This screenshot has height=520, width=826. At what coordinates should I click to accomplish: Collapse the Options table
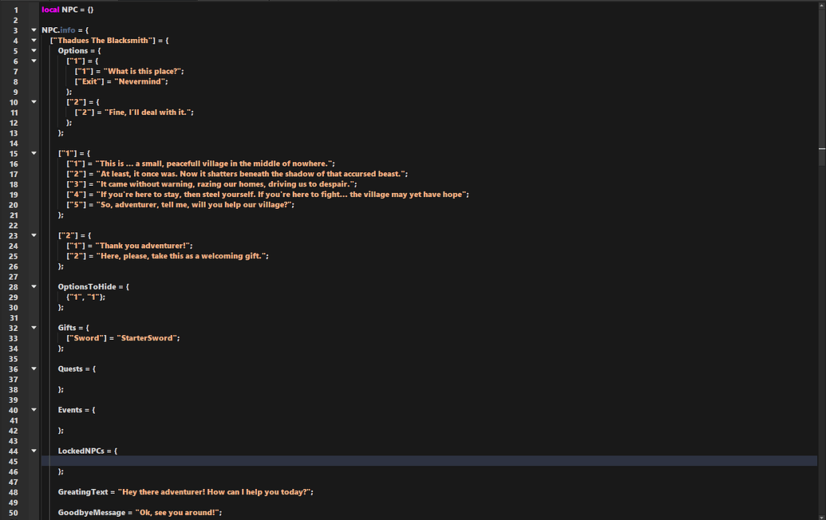[x=34, y=51]
